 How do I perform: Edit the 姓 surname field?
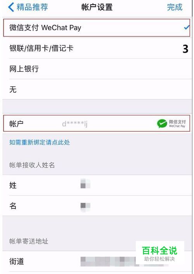coord(97,185)
